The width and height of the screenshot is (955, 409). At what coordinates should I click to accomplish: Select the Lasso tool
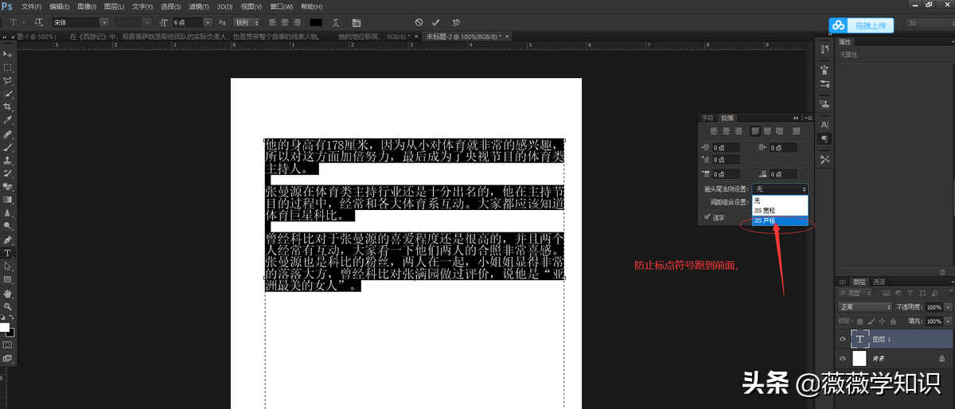coord(8,80)
